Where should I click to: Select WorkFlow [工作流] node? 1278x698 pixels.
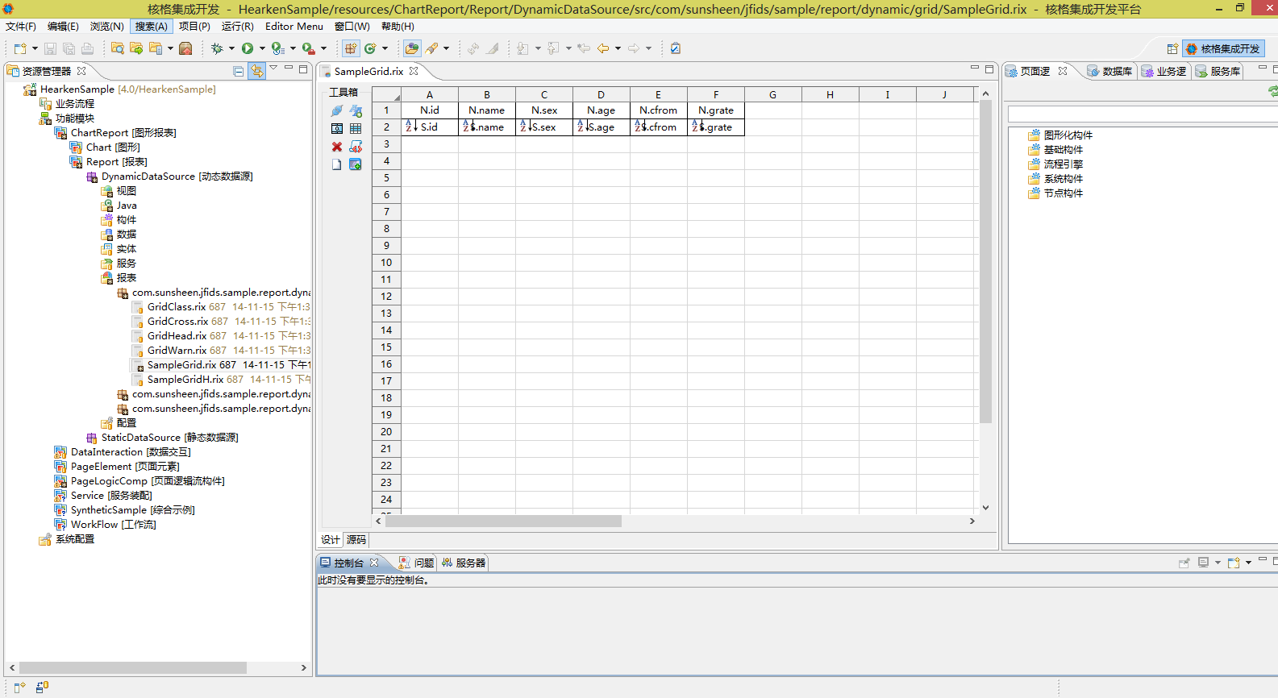tap(114, 525)
